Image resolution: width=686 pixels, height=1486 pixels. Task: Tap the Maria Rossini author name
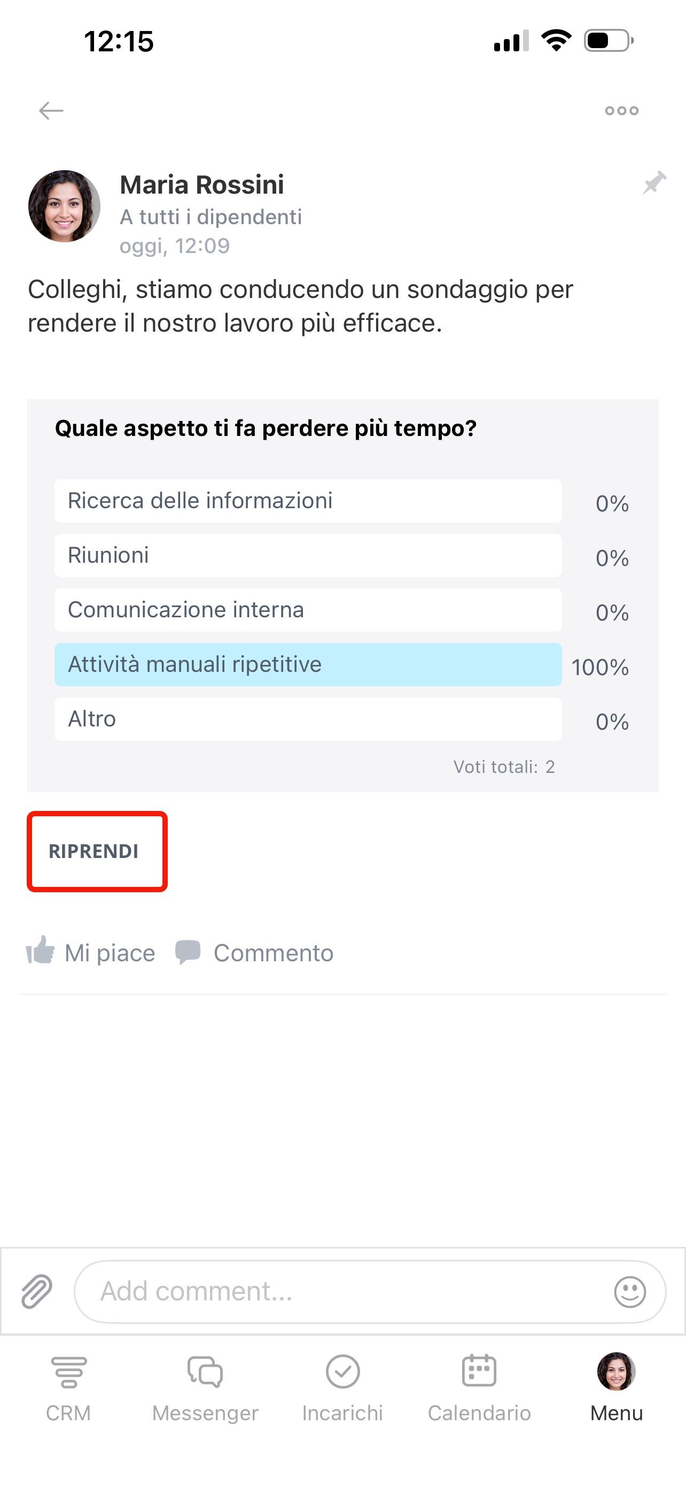(201, 185)
